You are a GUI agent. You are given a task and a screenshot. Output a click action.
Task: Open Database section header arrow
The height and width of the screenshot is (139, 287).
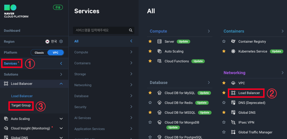click(x=209, y=82)
